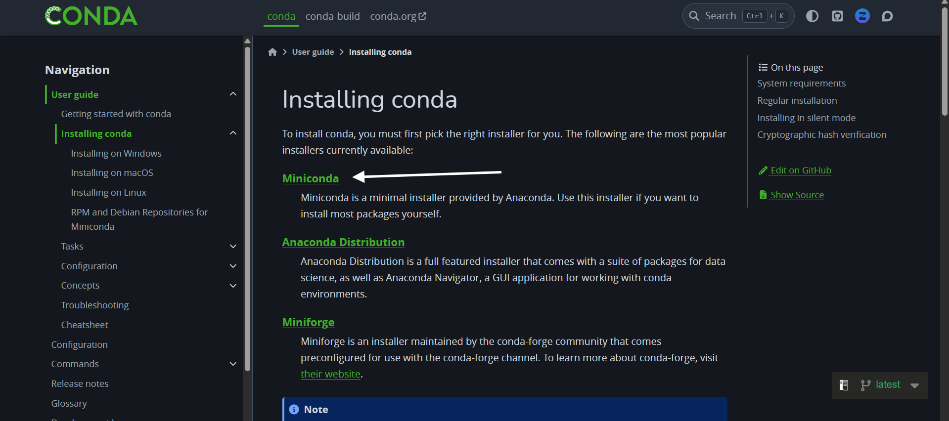Image resolution: width=949 pixels, height=421 pixels.
Task: Open Concepts in navigation
Action: click(x=80, y=286)
